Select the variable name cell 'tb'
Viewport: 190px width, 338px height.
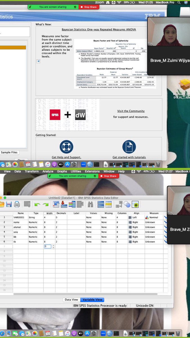21,242
